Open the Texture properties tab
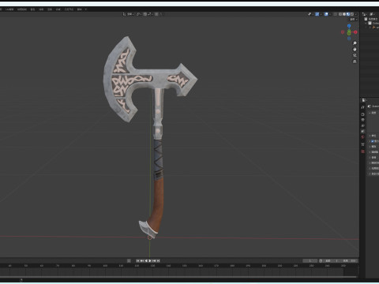 pos(363,151)
